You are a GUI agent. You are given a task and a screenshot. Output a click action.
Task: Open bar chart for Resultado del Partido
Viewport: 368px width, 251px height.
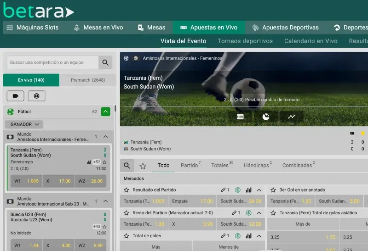coord(249,190)
